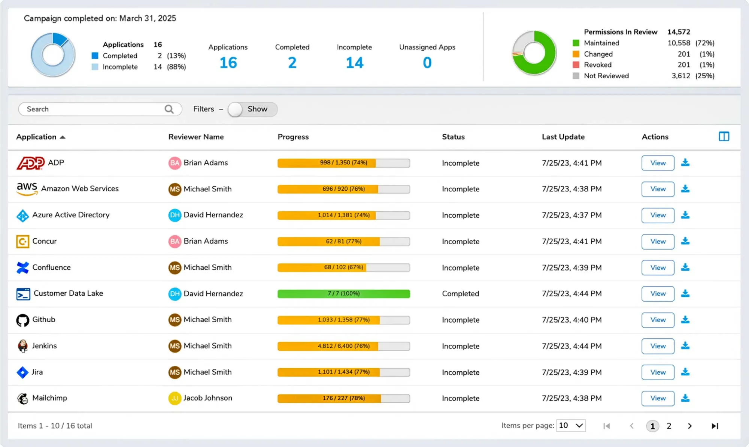Click the Customer Data Lake progress bar
Image resolution: width=749 pixels, height=447 pixels.
pyautogui.click(x=343, y=293)
